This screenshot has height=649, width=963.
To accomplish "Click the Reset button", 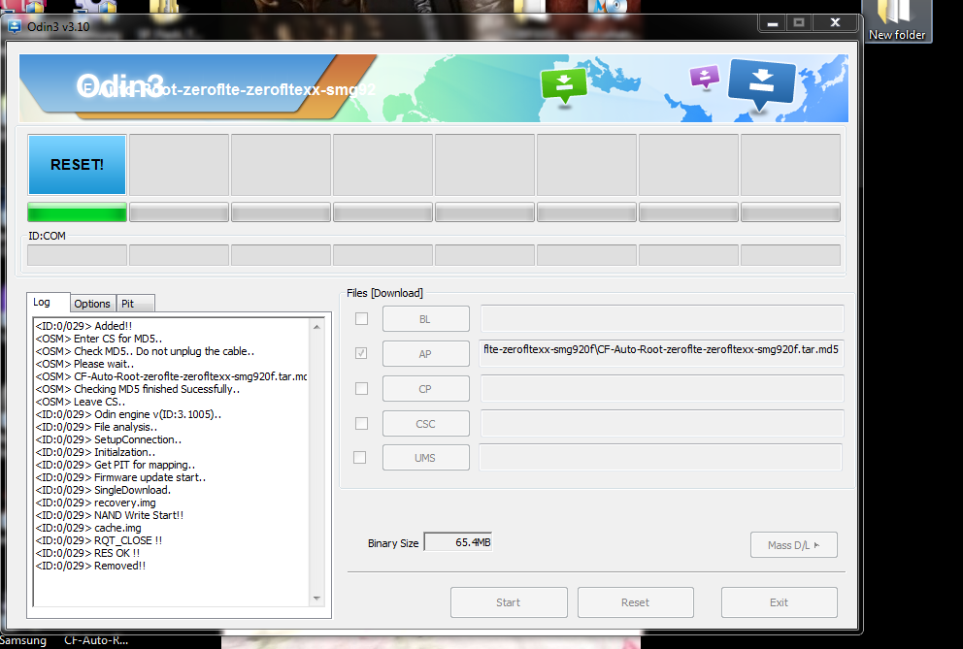I will [x=635, y=602].
